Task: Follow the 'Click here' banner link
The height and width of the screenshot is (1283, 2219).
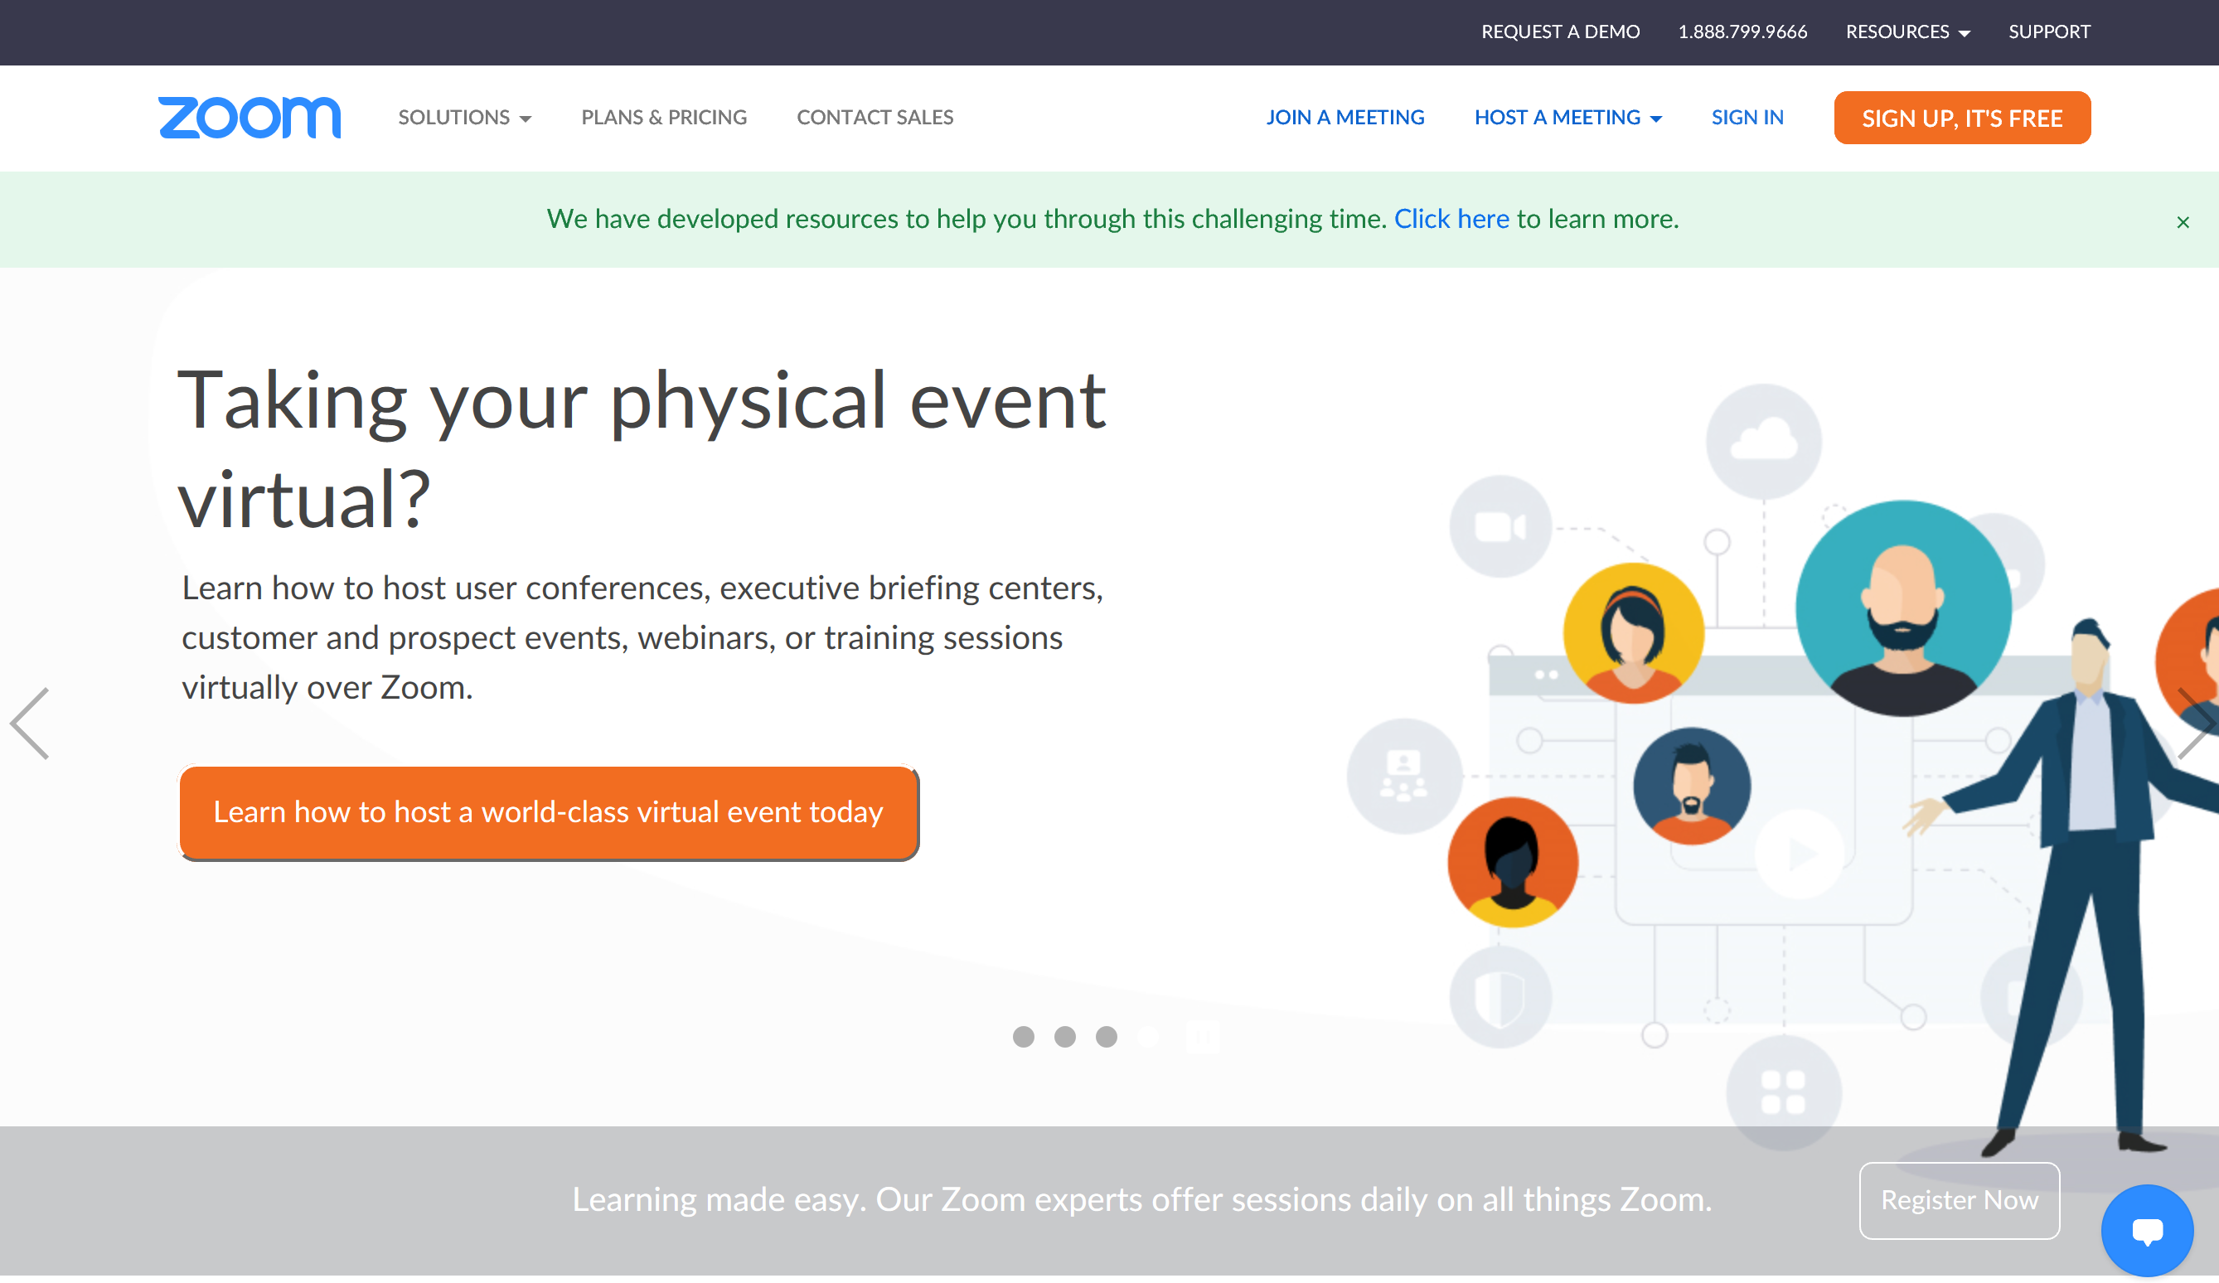Action: pyautogui.click(x=1451, y=218)
